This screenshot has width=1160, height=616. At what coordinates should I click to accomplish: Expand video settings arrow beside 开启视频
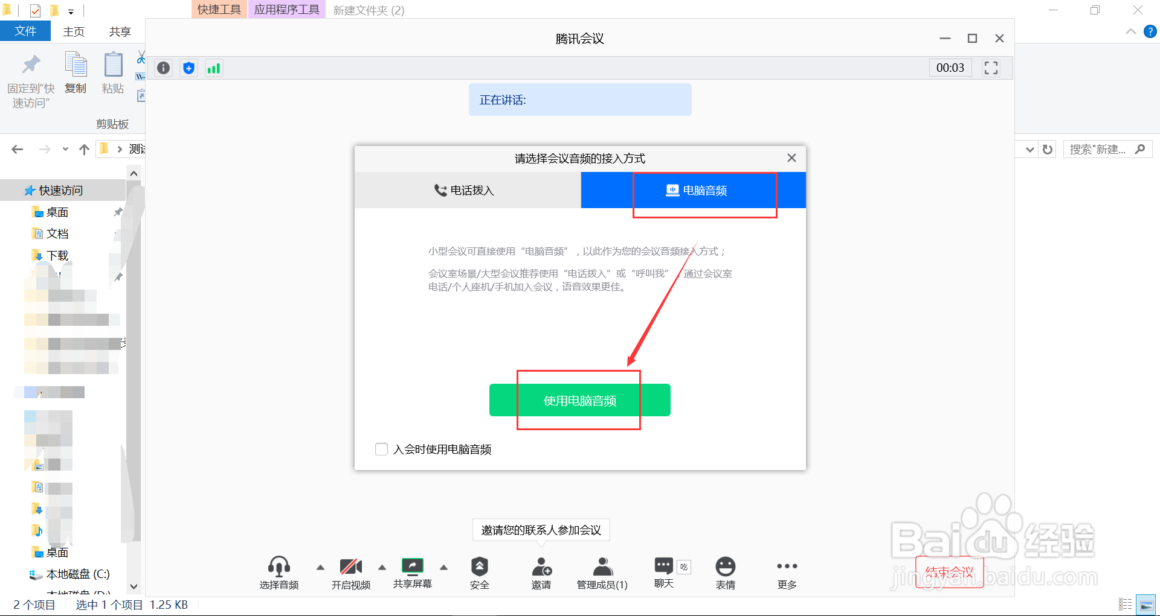tap(382, 567)
